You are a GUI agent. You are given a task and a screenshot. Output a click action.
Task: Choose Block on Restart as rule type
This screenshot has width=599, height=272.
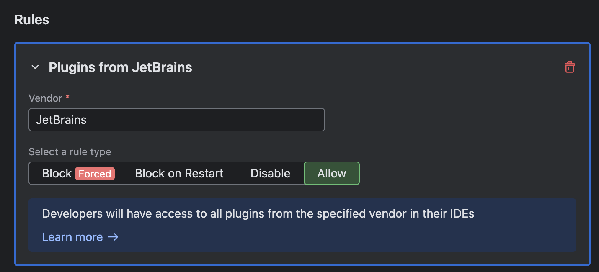179,173
